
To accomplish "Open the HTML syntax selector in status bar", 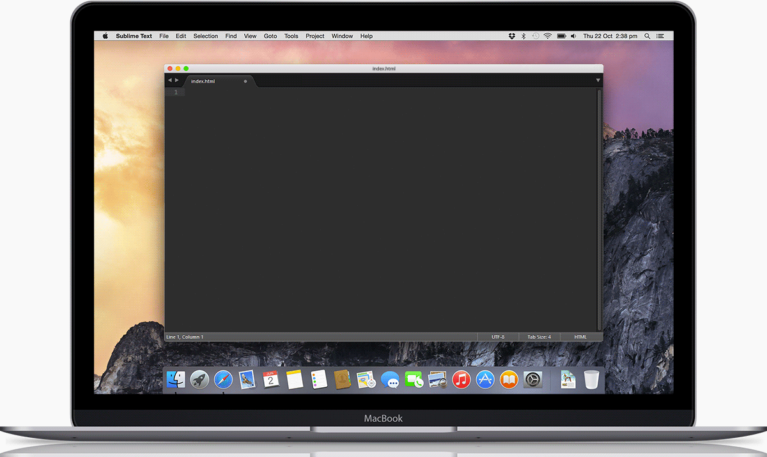I will [580, 337].
